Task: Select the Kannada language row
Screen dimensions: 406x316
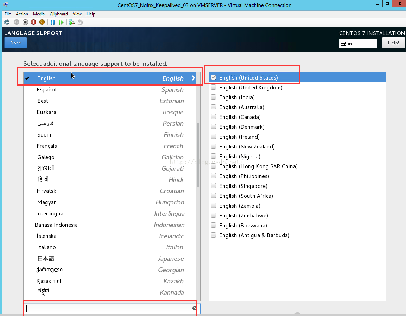Action: 110,292
